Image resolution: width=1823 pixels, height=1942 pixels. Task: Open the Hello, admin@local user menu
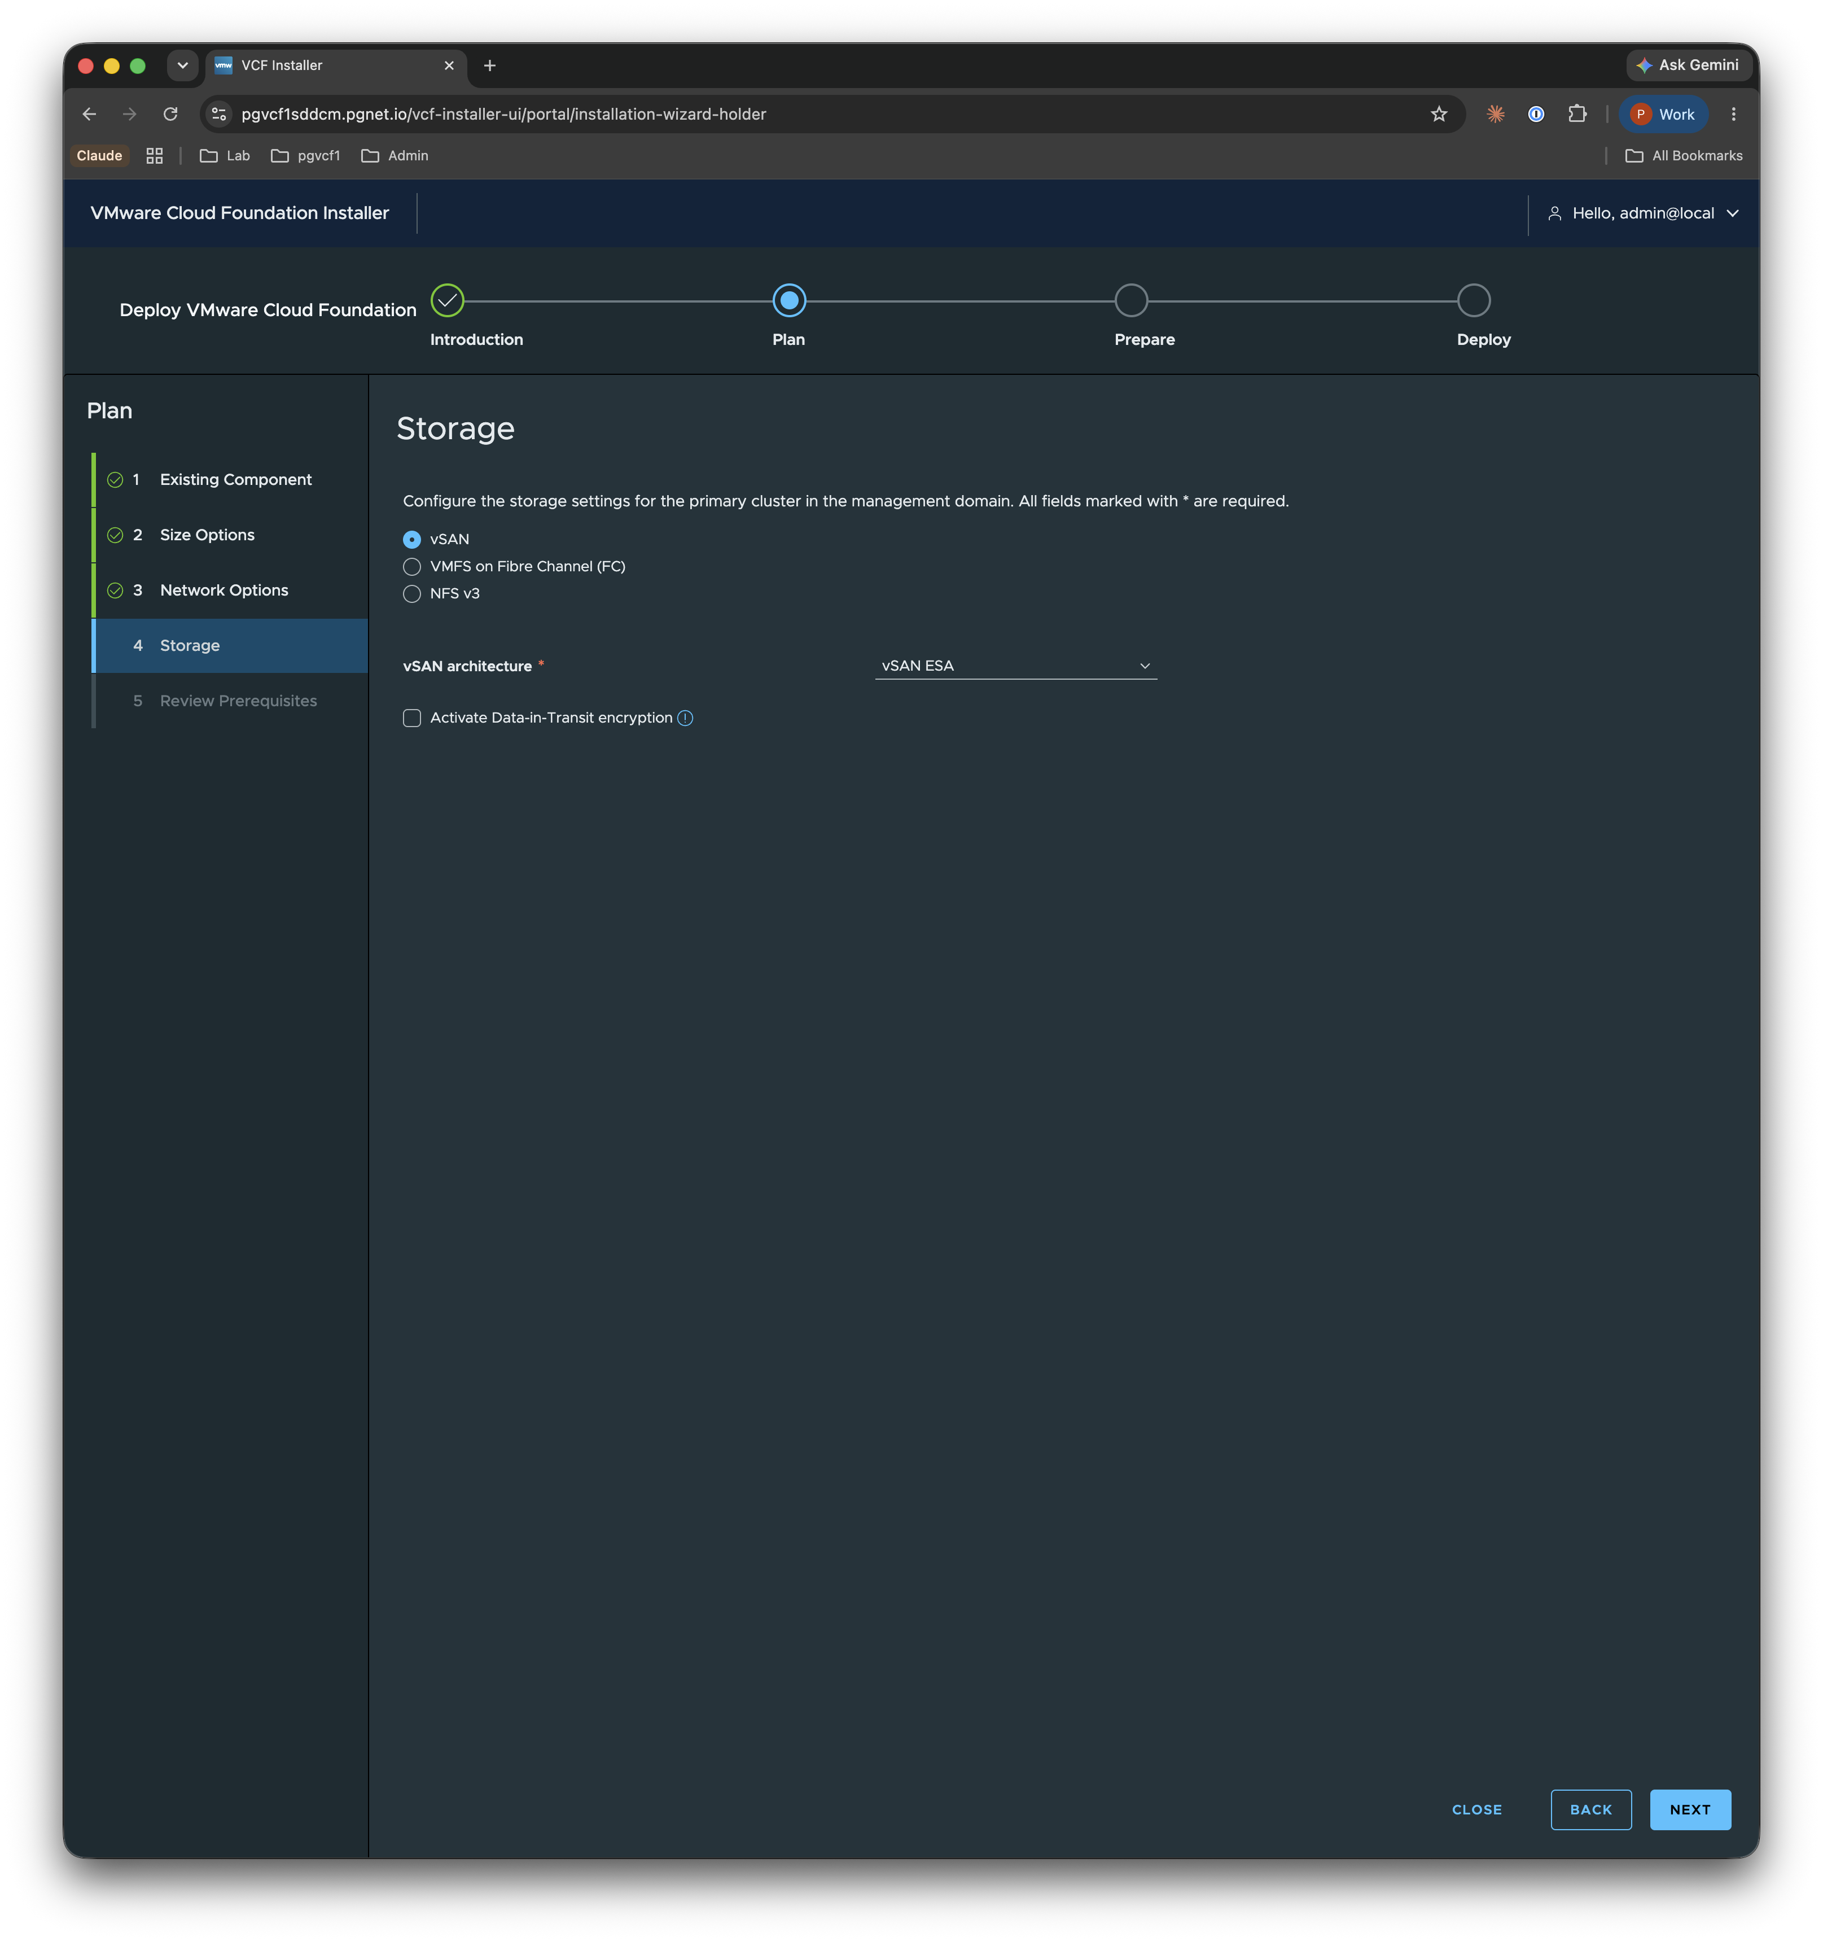(x=1644, y=213)
